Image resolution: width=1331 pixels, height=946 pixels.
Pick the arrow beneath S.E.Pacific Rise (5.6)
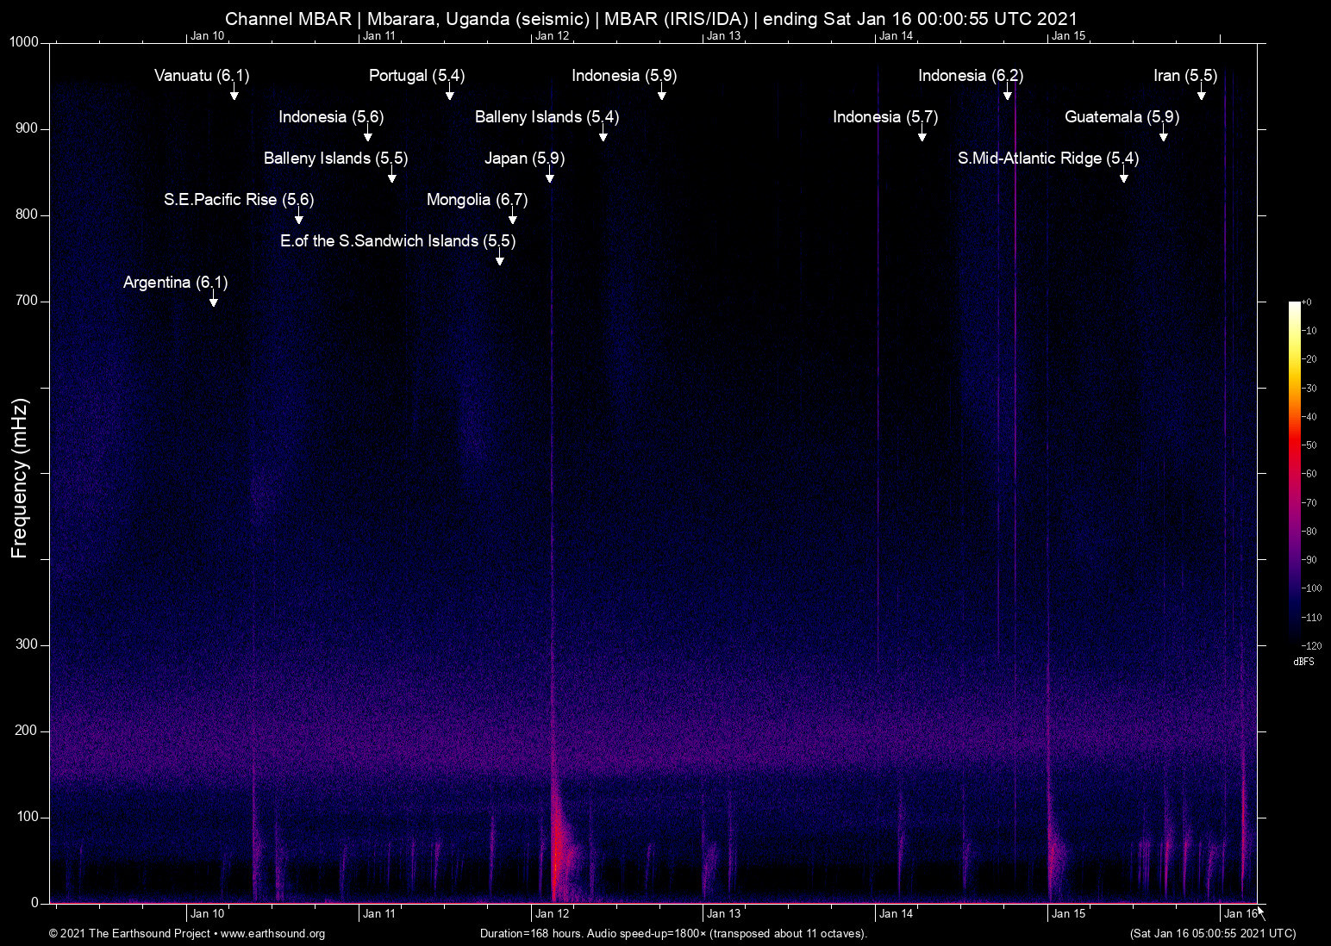(298, 216)
